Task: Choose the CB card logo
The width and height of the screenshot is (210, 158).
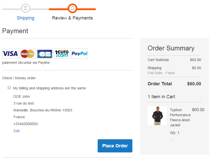Action: pos(45,54)
